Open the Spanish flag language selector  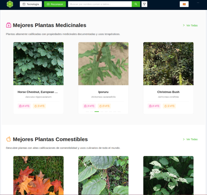click(184, 4)
